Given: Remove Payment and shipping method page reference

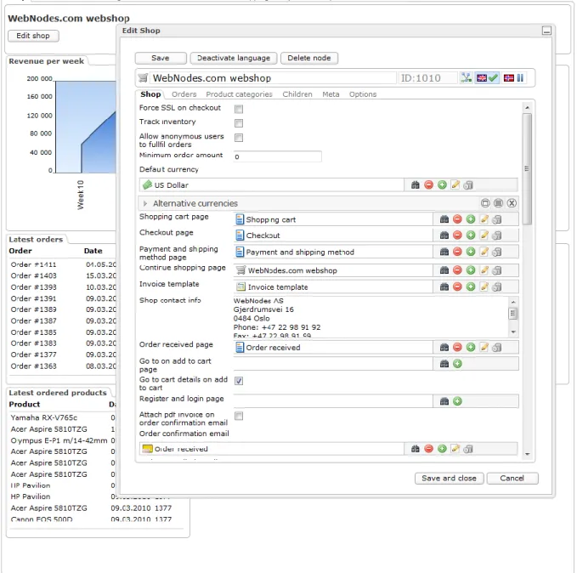Looking at the screenshot, I should coord(457,252).
